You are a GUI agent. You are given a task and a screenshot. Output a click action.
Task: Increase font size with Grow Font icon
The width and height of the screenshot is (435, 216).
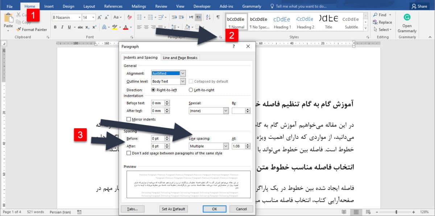100,17
